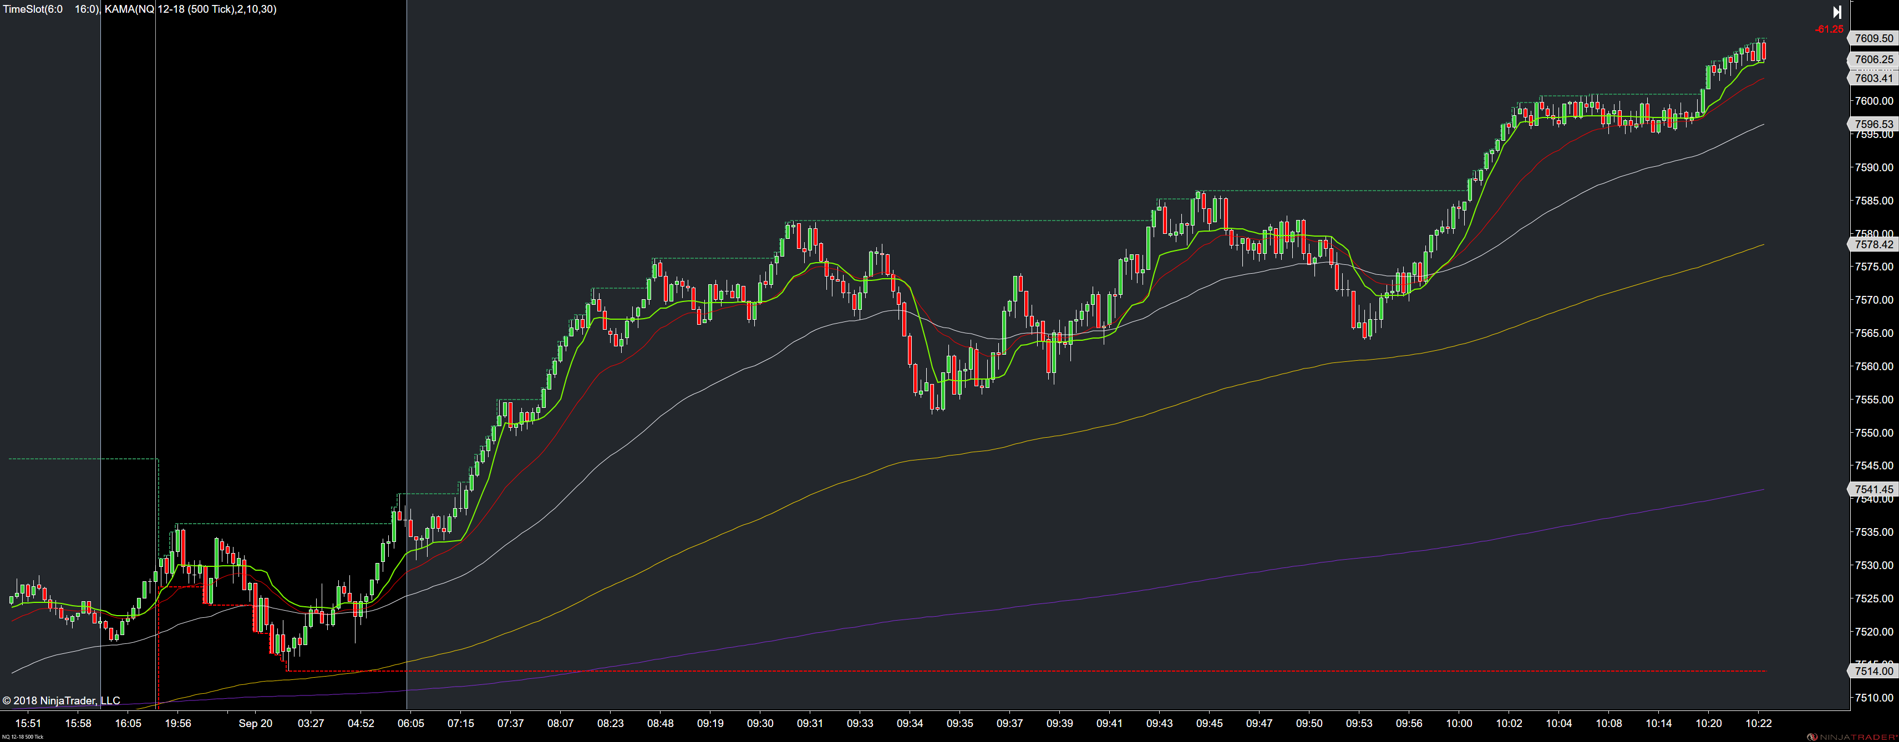Select the 7578.42 price marker
The image size is (1899, 742).
(1873, 244)
